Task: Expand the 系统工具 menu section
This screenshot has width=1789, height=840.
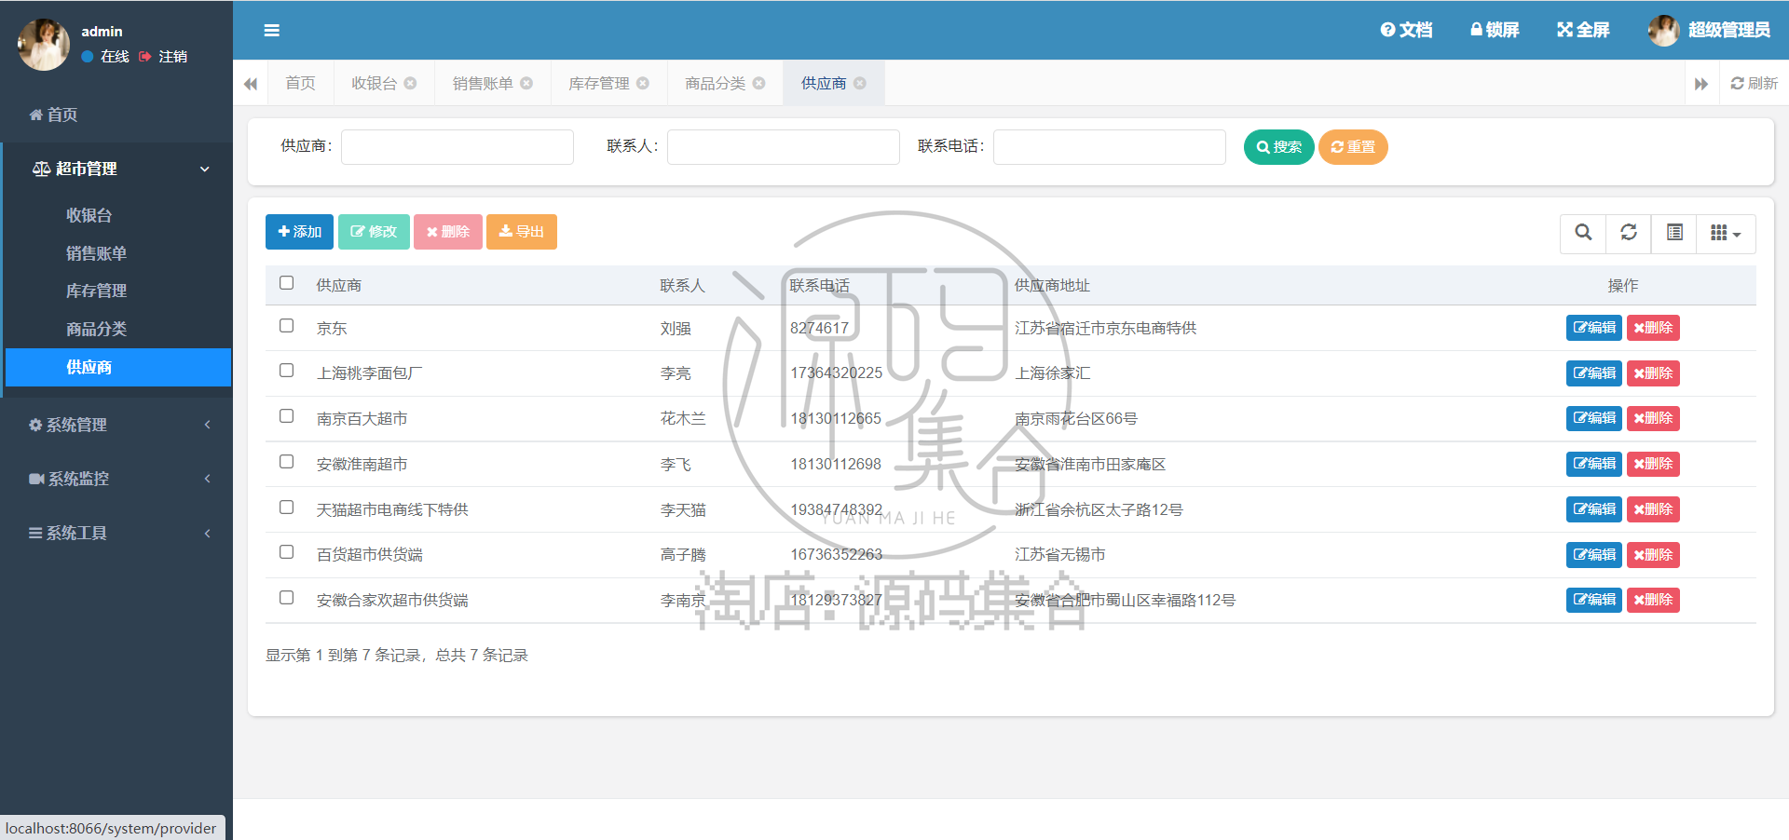Action: [116, 533]
